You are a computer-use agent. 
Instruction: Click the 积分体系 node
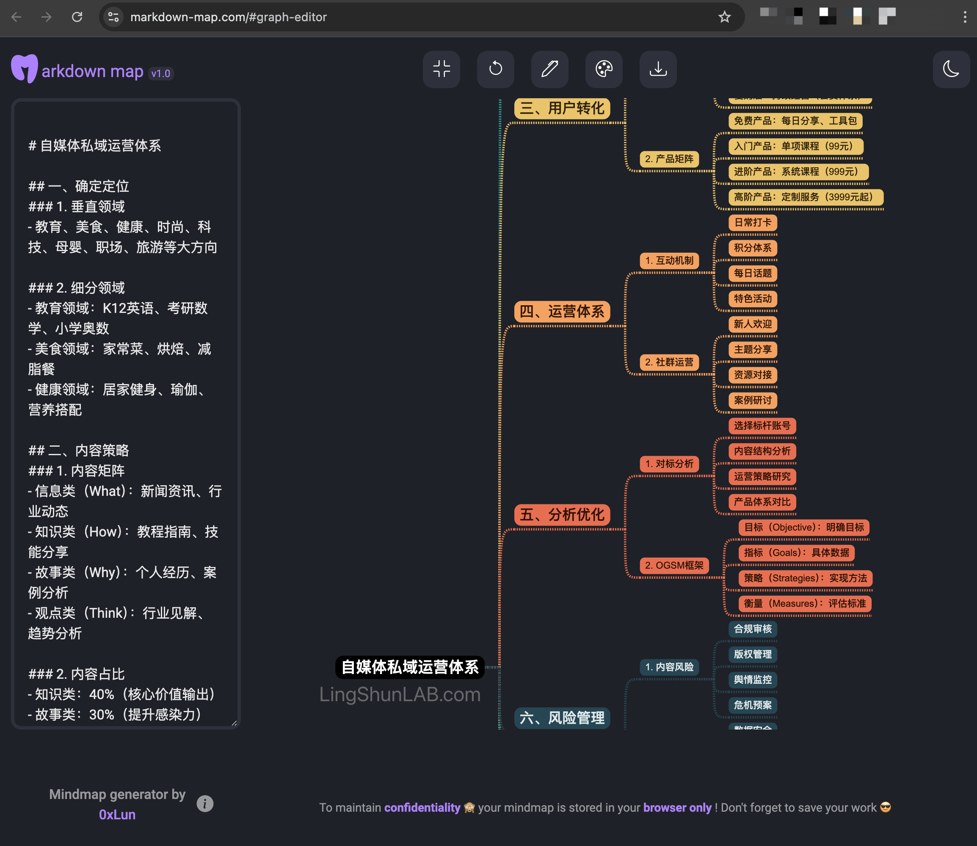[753, 248]
